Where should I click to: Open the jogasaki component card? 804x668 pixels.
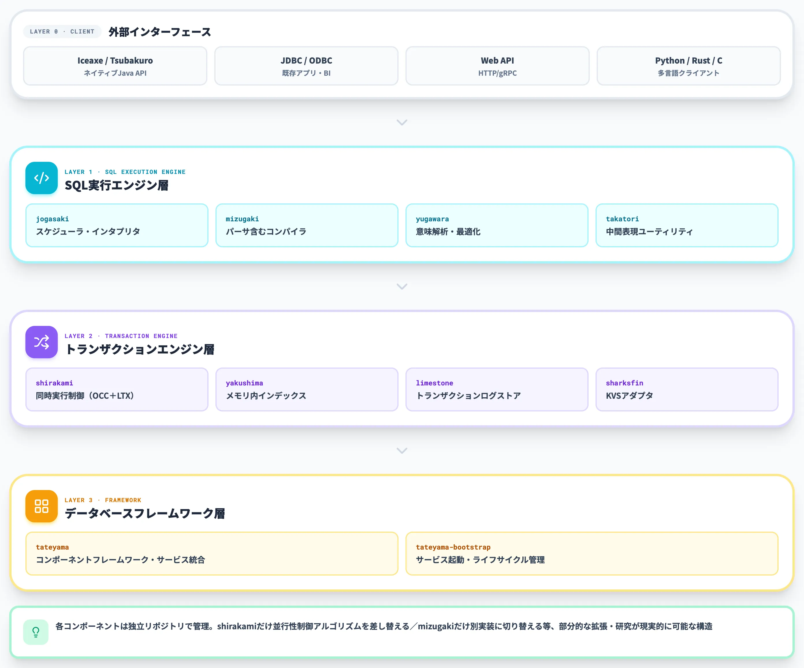117,225
